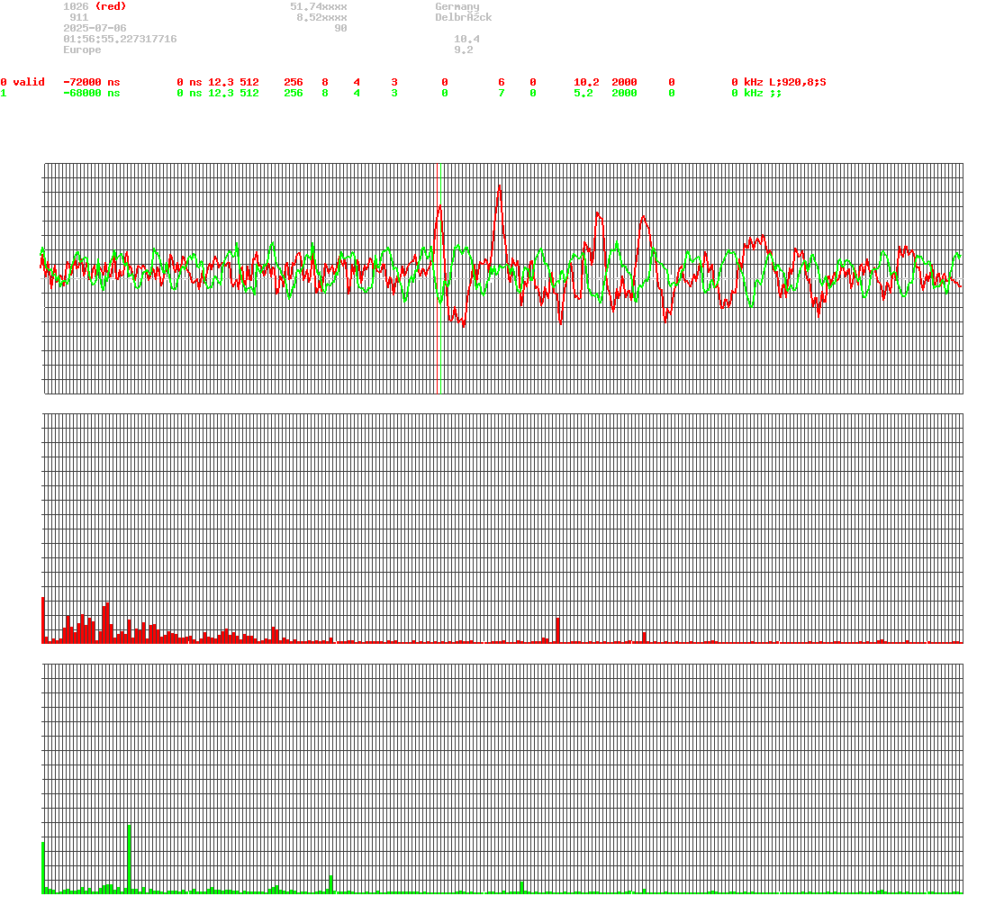Click the red "0 valid" channel status
This screenshot has width=986, height=914.
coord(23,83)
